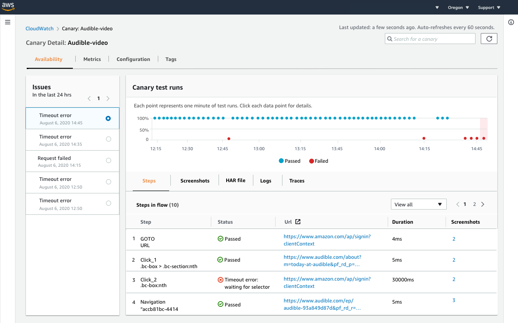
Task: Open the View all dropdown
Action: [419, 204]
